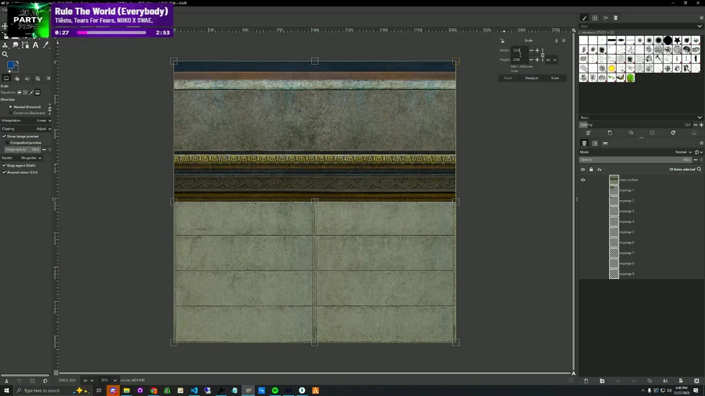
Task: Set Transform target to Image icon
Action: tap(37, 92)
